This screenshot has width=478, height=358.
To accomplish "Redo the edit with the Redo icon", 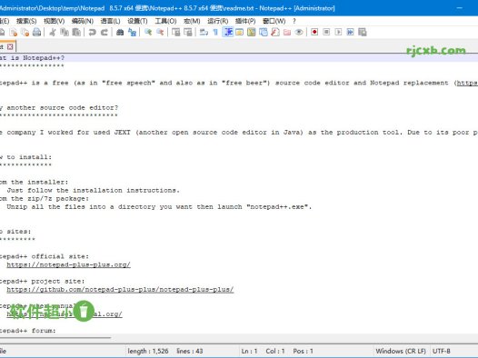I will click(x=104, y=32).
